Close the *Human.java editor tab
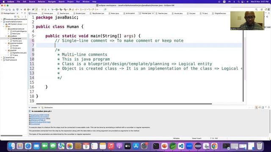Image resolution: width=271 pixels, height=152 pixels. click(x=153, y=13)
